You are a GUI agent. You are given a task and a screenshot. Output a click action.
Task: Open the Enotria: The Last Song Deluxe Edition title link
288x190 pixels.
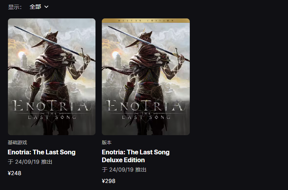(x=136, y=156)
